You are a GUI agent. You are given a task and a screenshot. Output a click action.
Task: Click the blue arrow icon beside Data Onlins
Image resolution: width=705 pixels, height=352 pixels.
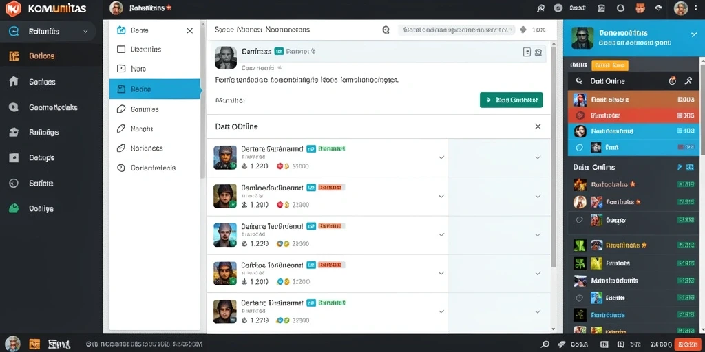(x=680, y=168)
